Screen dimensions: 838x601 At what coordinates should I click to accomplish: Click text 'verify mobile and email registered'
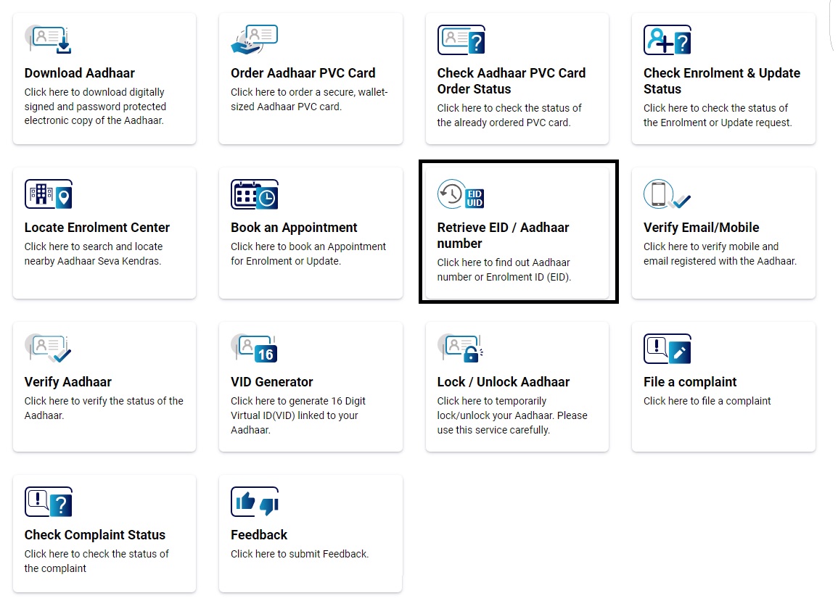coord(720,254)
